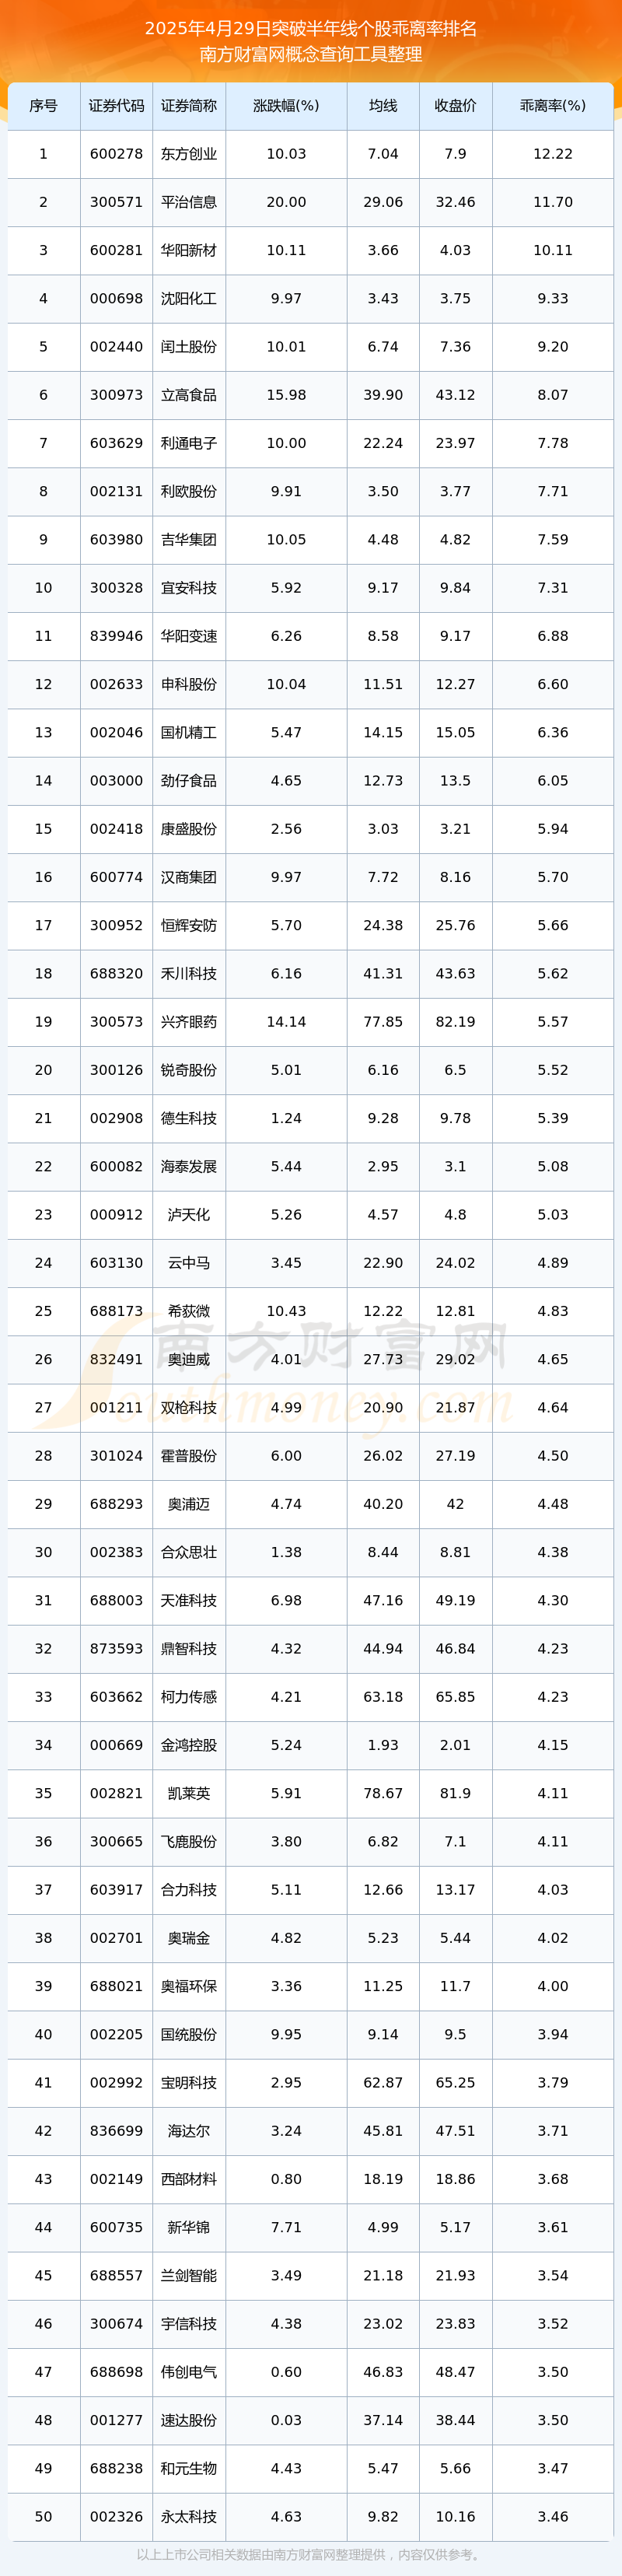Screen dimensions: 622x2576
Task: Select stock name 宝明科技
Action: [x=189, y=2083]
